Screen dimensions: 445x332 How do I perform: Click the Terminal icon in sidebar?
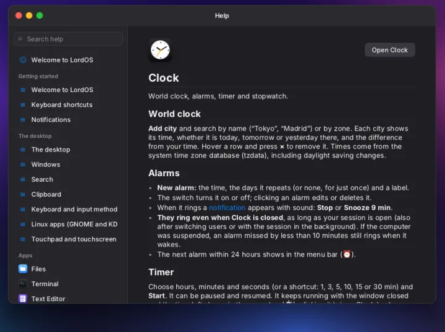click(23, 284)
